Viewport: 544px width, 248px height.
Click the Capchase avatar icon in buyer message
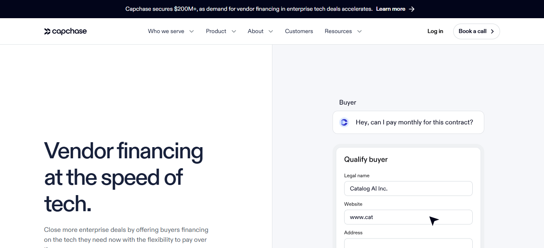point(344,122)
